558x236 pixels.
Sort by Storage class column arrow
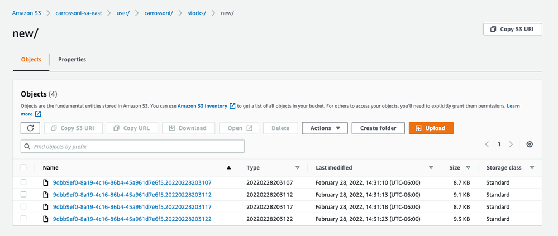coord(532,168)
